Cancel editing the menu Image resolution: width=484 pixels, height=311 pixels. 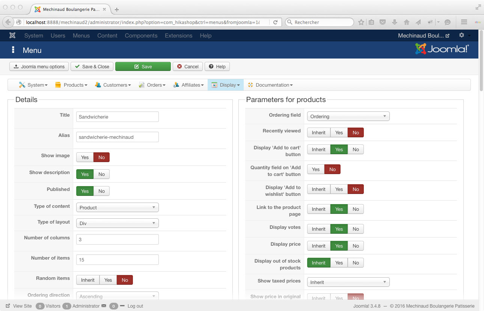click(188, 66)
